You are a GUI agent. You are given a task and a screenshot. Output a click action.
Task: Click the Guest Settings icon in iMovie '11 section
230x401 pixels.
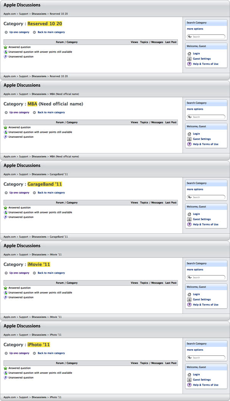(189, 300)
